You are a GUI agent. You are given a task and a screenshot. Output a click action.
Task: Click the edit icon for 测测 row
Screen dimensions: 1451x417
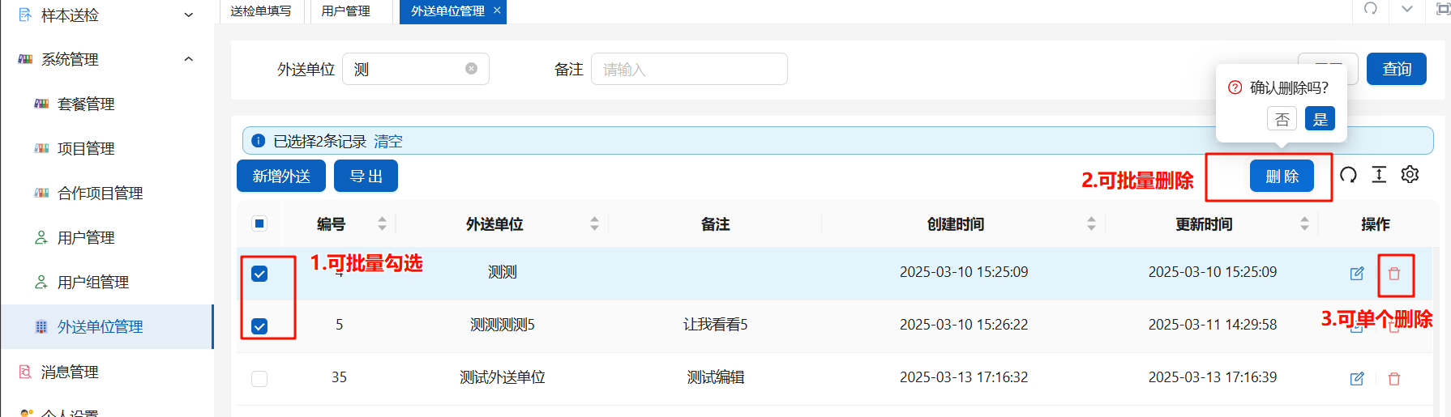pyautogui.click(x=1357, y=274)
